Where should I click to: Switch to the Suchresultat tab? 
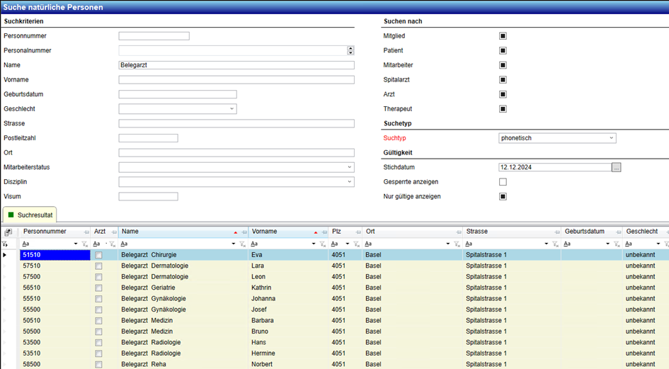pos(29,215)
